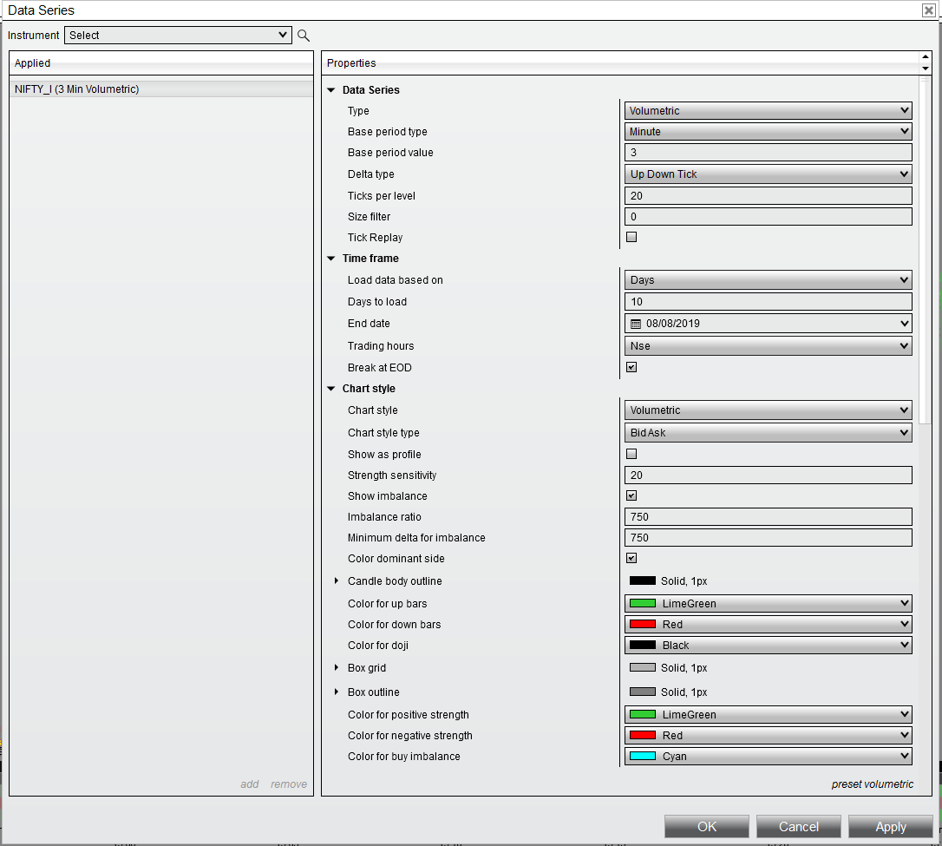The image size is (942, 846).
Task: Select NIFTY_I (3 Min Volumetric) in Applied list
Action: tap(161, 89)
